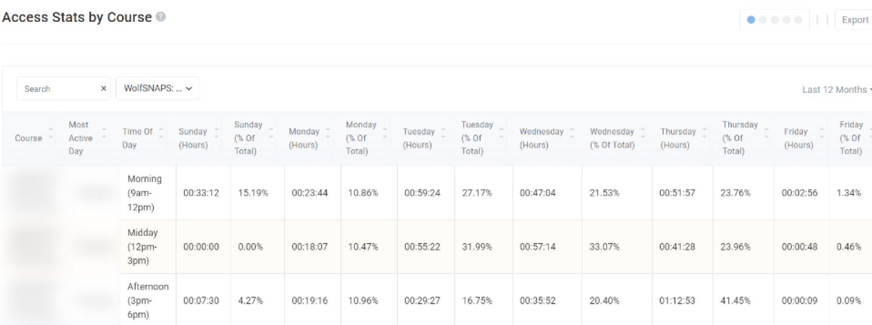Sort by Friday (Hours) column arrows
872x325 pixels.
(822, 138)
